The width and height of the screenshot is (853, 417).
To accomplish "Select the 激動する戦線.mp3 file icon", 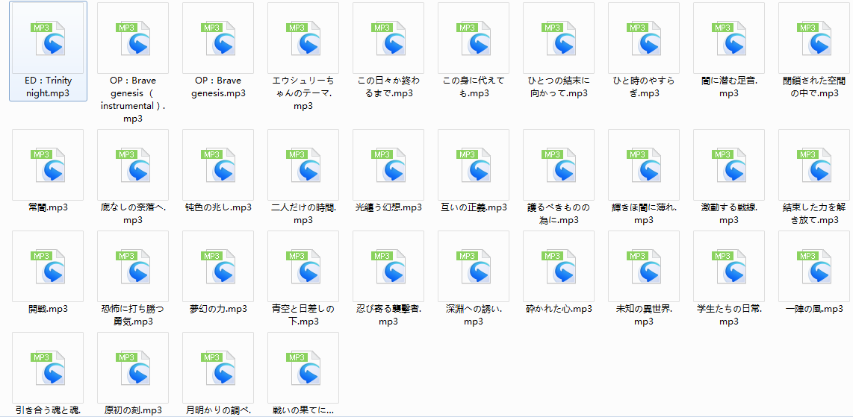I will point(729,165).
